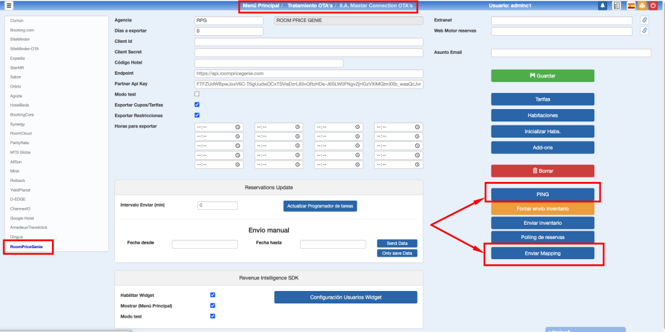Select Booking.com in the OTA list
Viewport: 665px width, 332px height.
click(22, 30)
